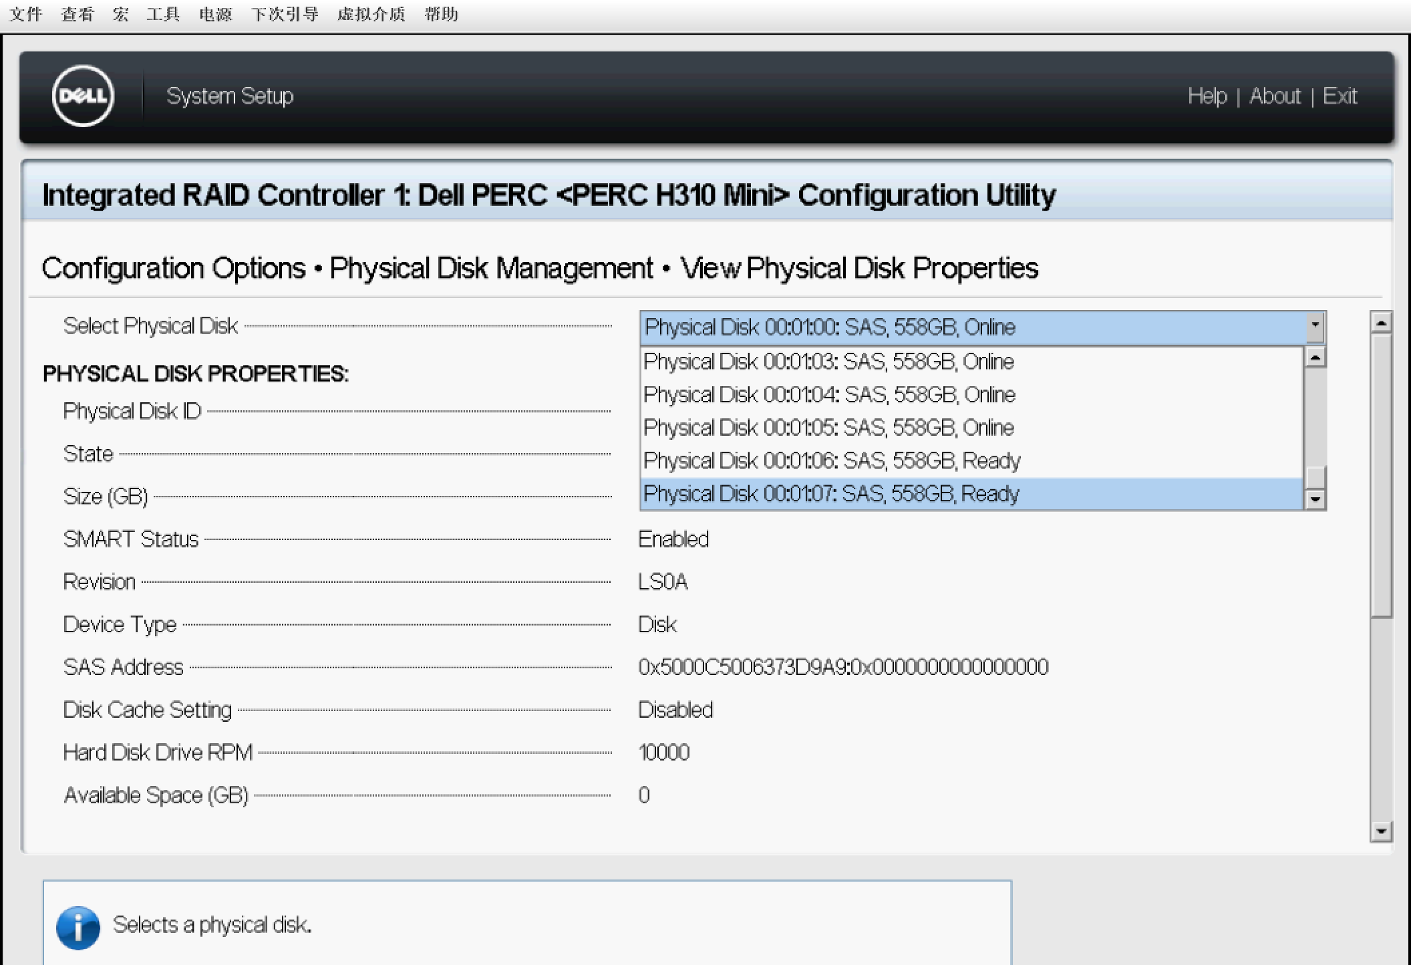Choose Physical Disk 00:01:05 Online option
The height and width of the screenshot is (965, 1411).
(828, 428)
